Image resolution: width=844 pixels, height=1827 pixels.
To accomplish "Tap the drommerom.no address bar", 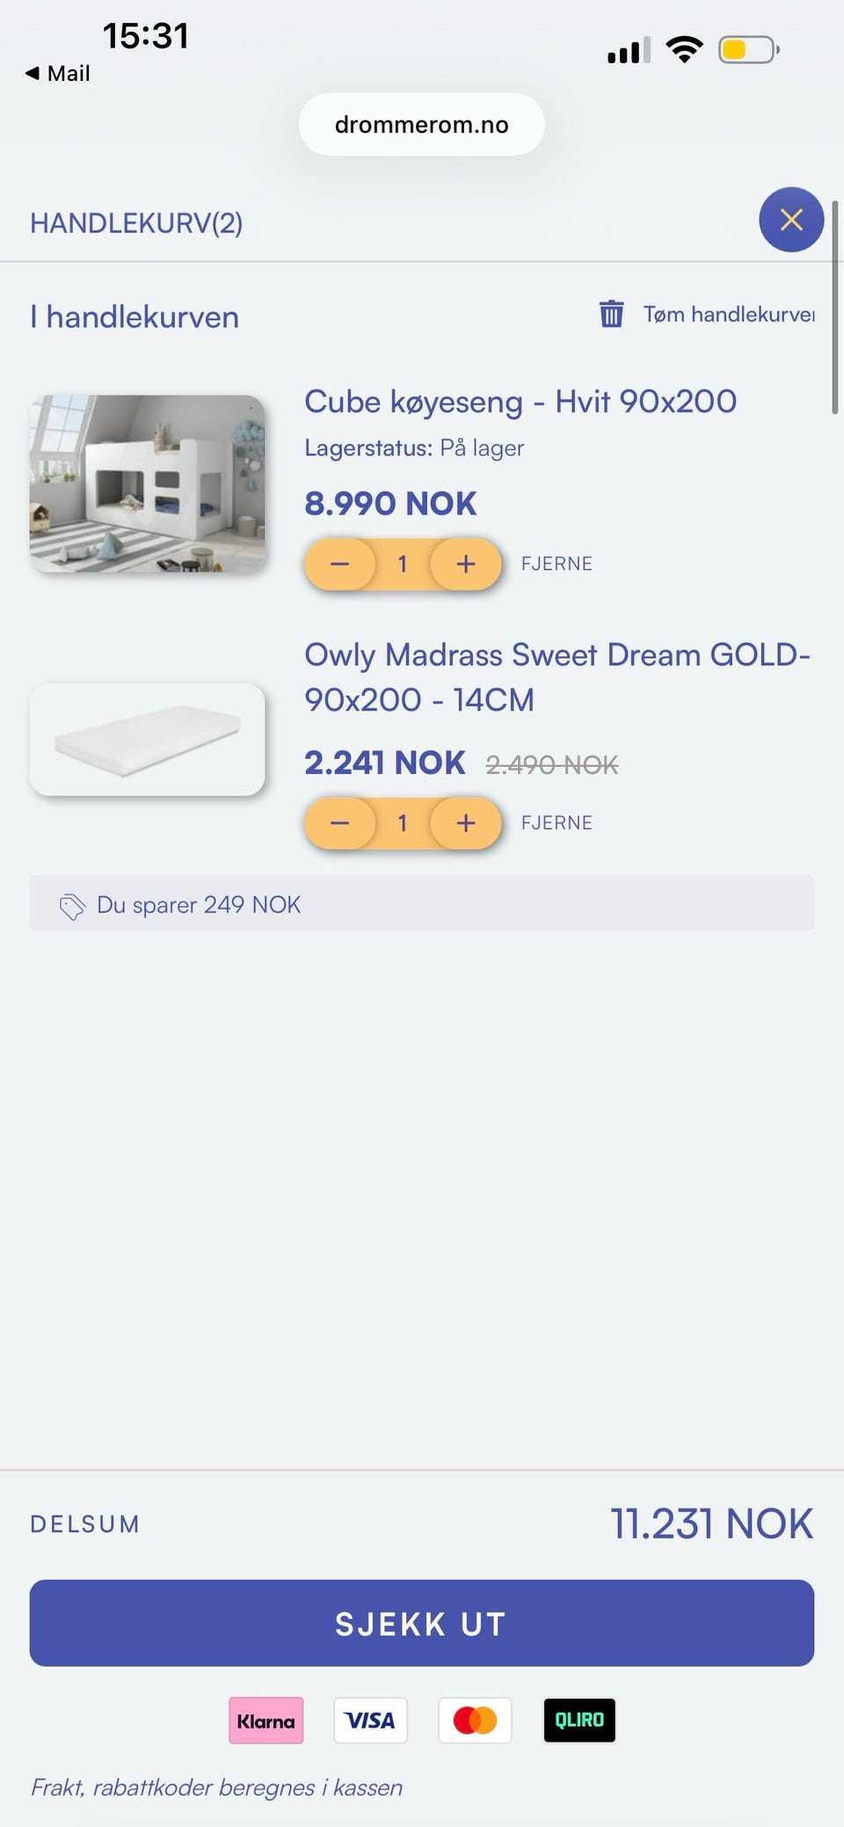I will point(422,125).
